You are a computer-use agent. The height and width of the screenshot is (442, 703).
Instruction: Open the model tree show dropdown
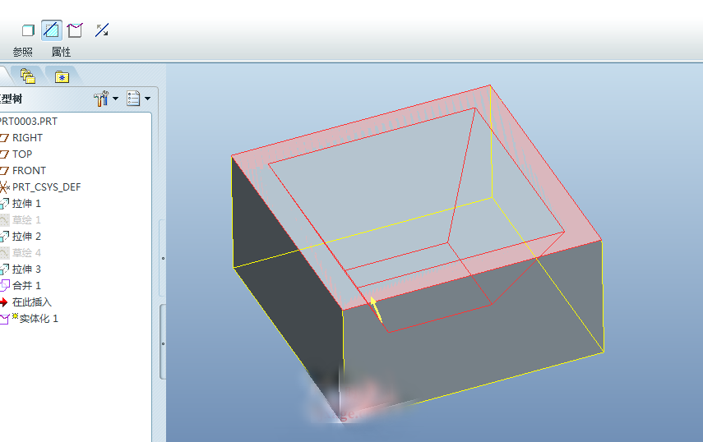138,99
